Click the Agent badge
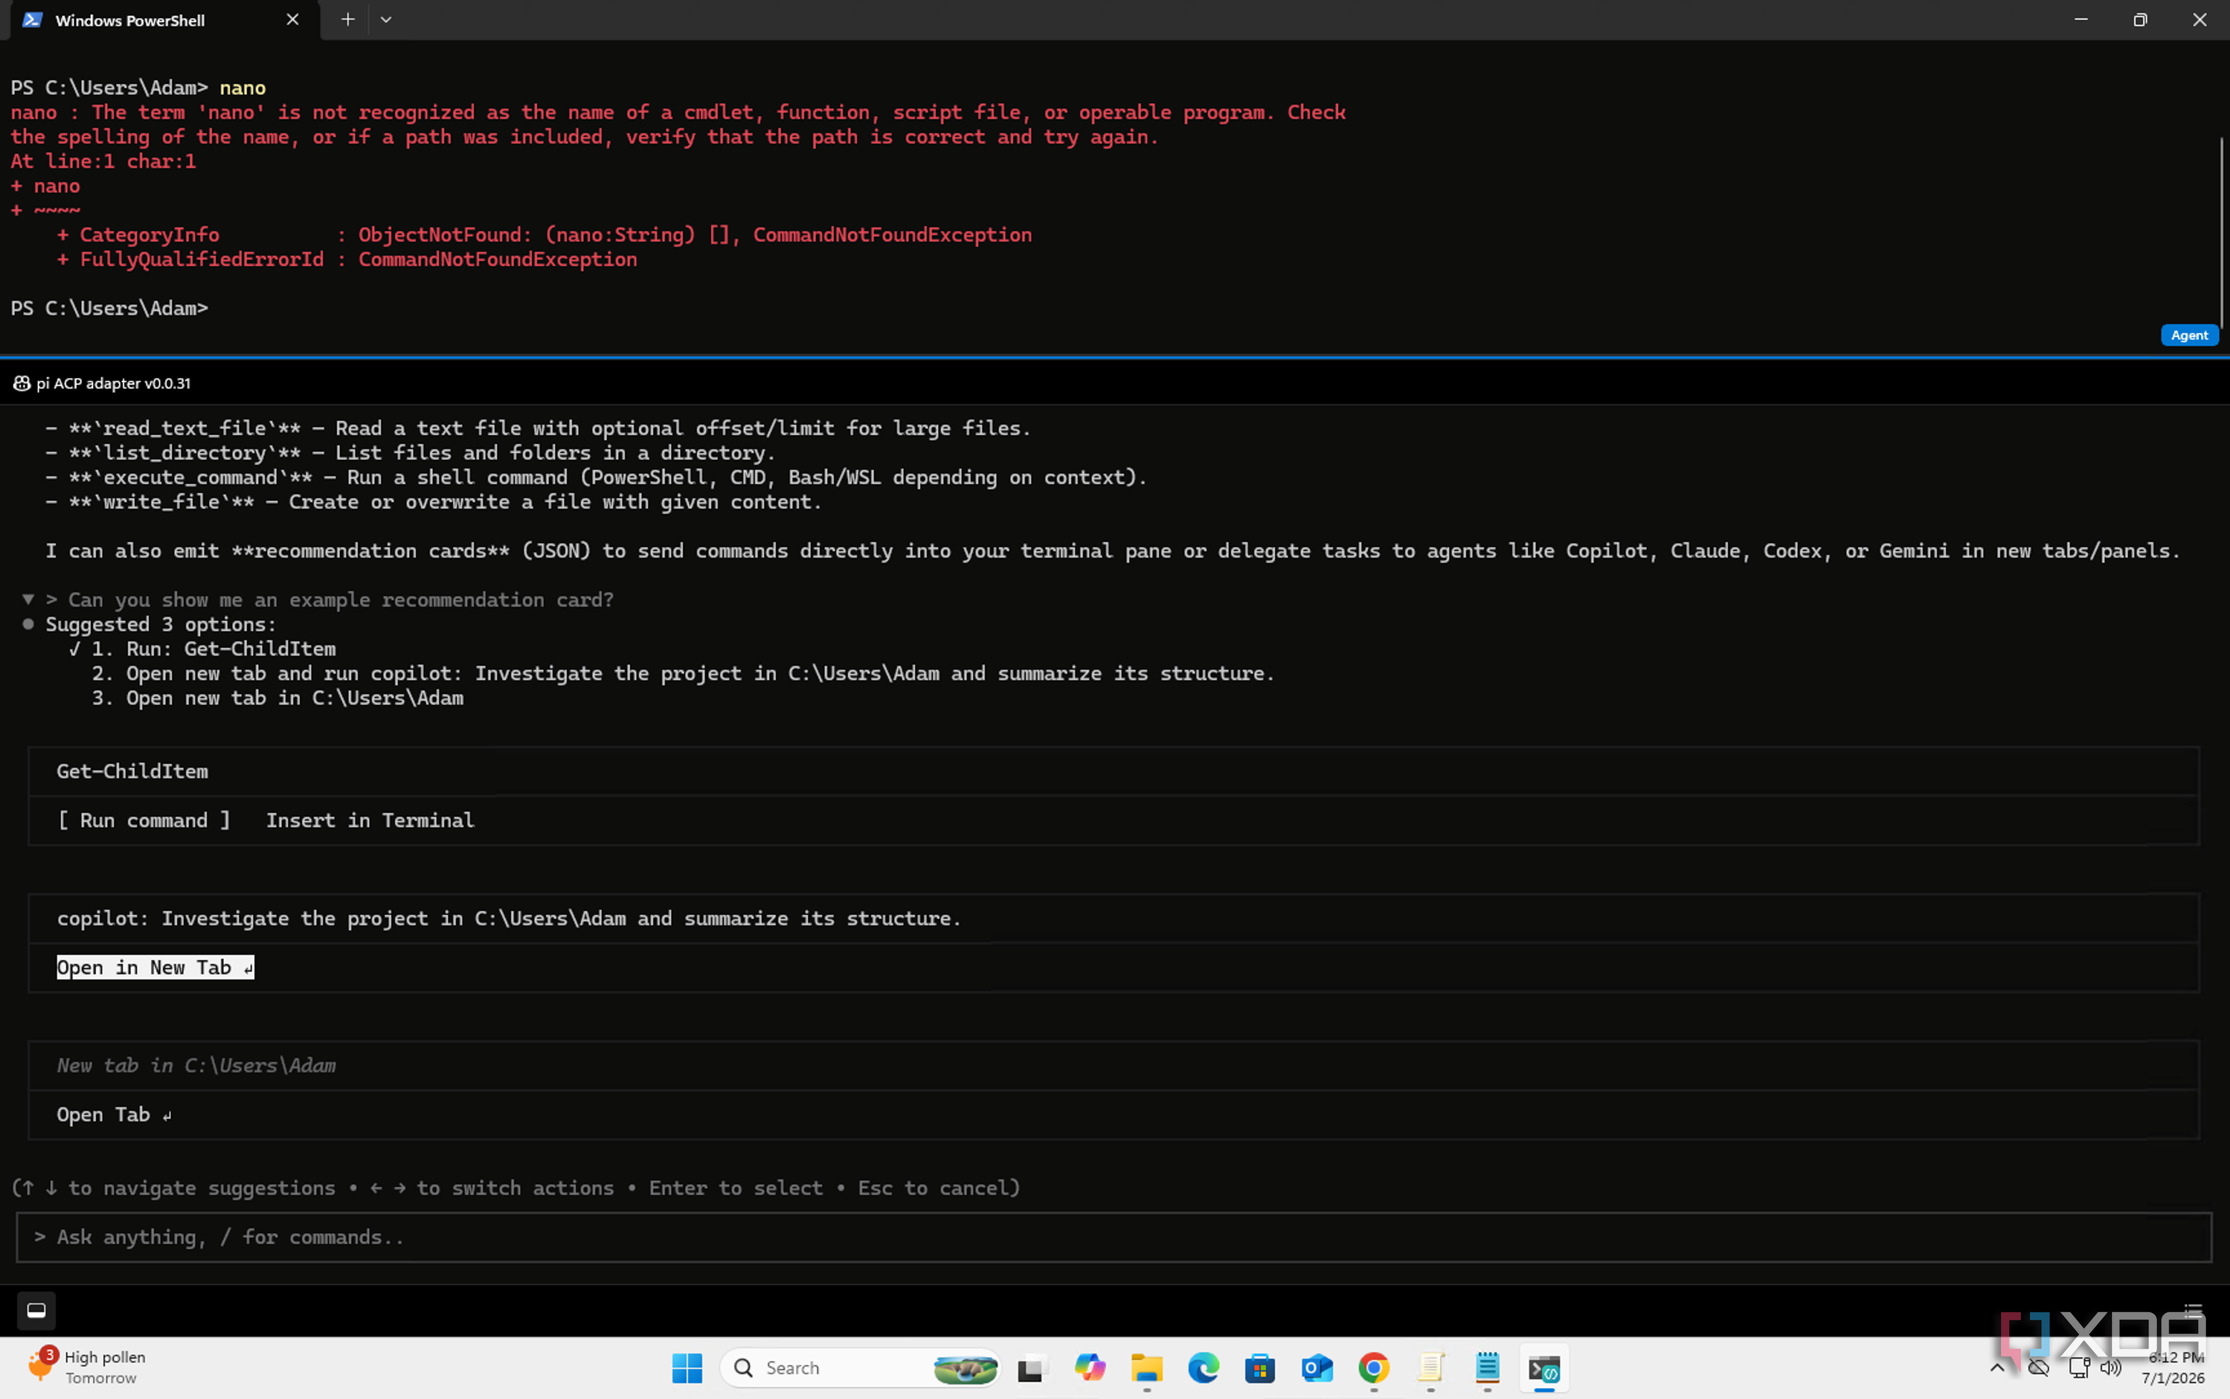The height and width of the screenshot is (1399, 2230). [x=2188, y=335]
